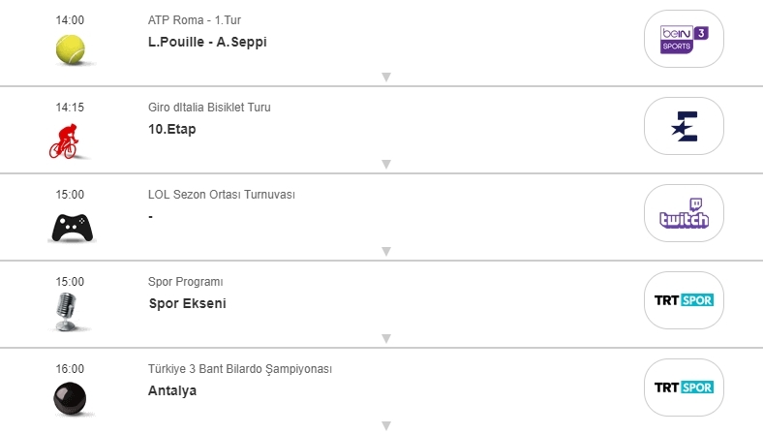This screenshot has height=434, width=763.
Task: Click the game controller esports icon
Action: pyautogui.click(x=71, y=227)
